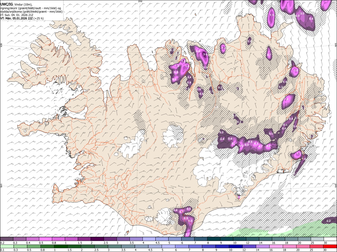The height and width of the screenshot is (252, 337).
Task: Select lower legend swatch between 1.5 and 2
Action: click(74, 246)
